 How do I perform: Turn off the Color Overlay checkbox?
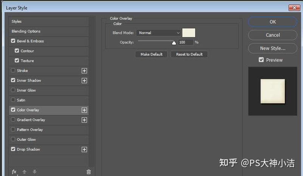coord(13,110)
